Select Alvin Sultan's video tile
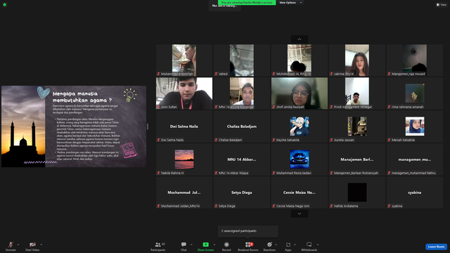 [x=184, y=93]
